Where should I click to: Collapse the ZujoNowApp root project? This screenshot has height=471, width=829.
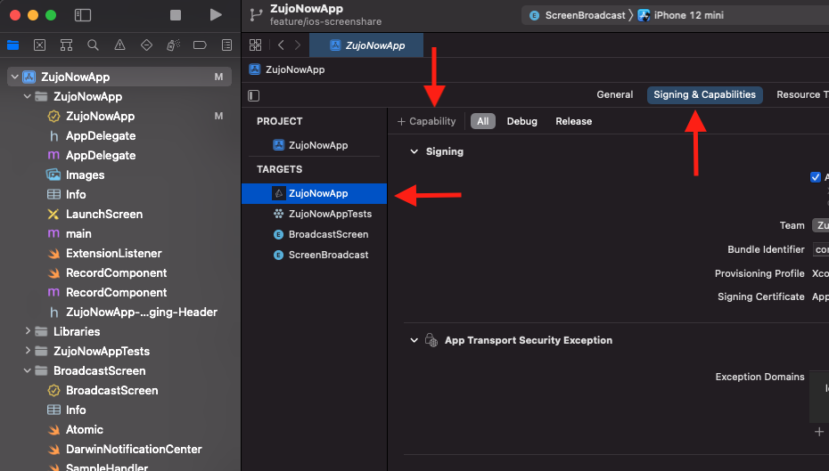[x=15, y=77]
